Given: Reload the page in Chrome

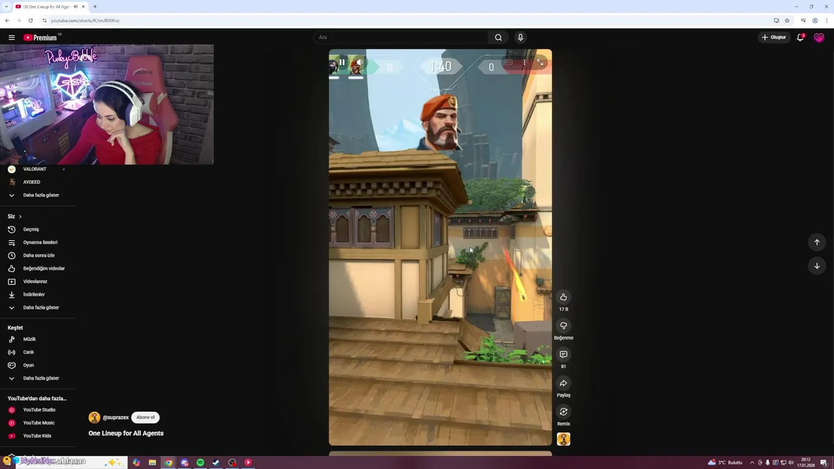Looking at the screenshot, I should (30, 20).
